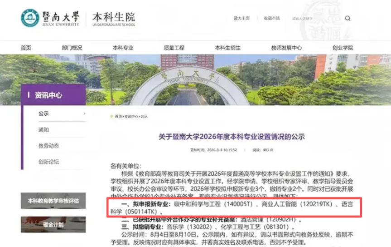Image resolution: width=391 pixels, height=247 pixels.
Task: Open 创业学院 navigation item
Action: [x=343, y=48]
